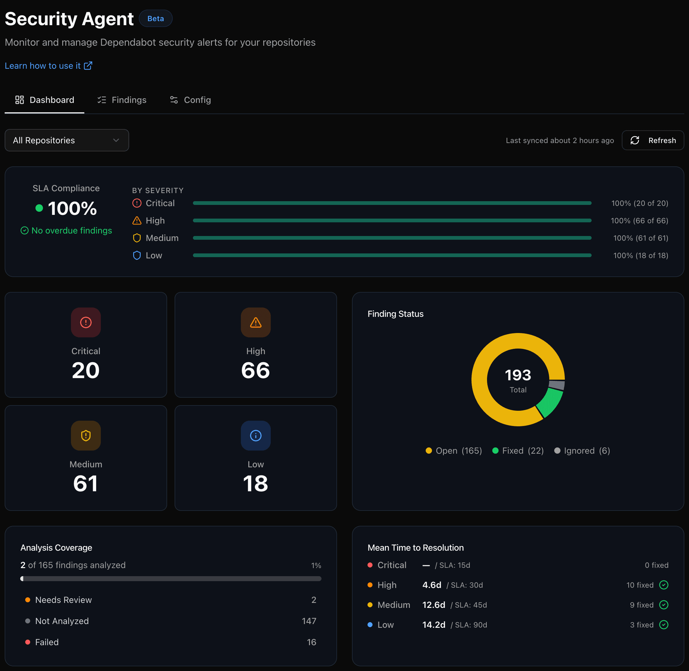Click the 193 Total in the donut center
This screenshot has width=689, height=671.
tap(518, 380)
